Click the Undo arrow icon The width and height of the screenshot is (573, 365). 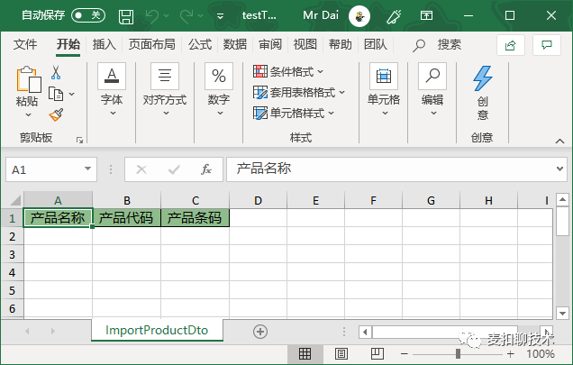pyautogui.click(x=151, y=16)
